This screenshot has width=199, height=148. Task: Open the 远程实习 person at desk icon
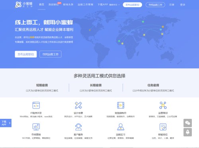click(x=121, y=127)
